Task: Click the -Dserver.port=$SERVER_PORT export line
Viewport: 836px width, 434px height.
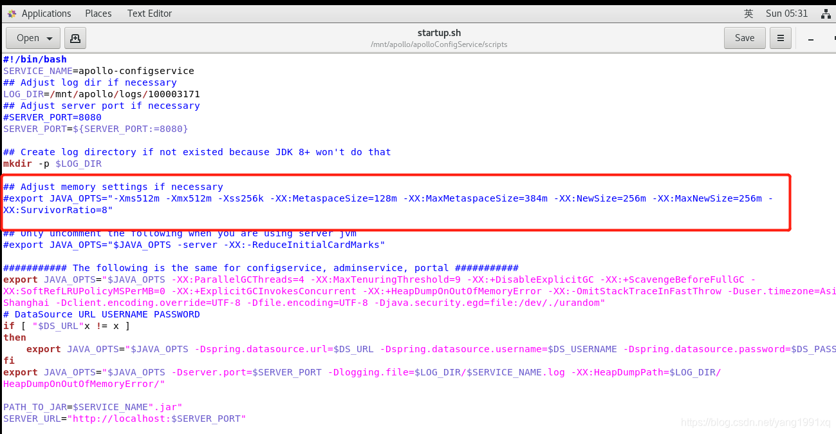Action: [362, 372]
